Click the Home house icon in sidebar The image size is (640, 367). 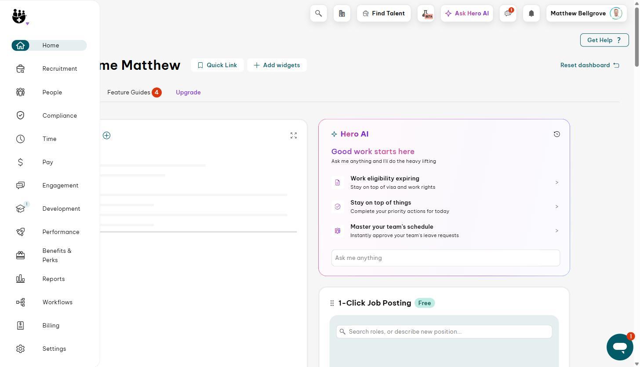click(x=20, y=45)
